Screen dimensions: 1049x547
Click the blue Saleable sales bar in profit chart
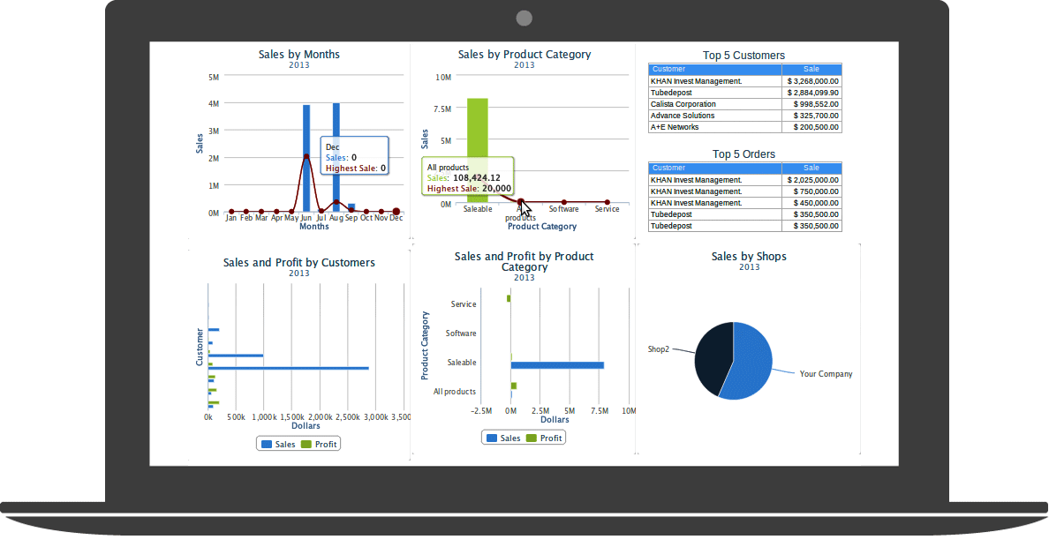(557, 365)
